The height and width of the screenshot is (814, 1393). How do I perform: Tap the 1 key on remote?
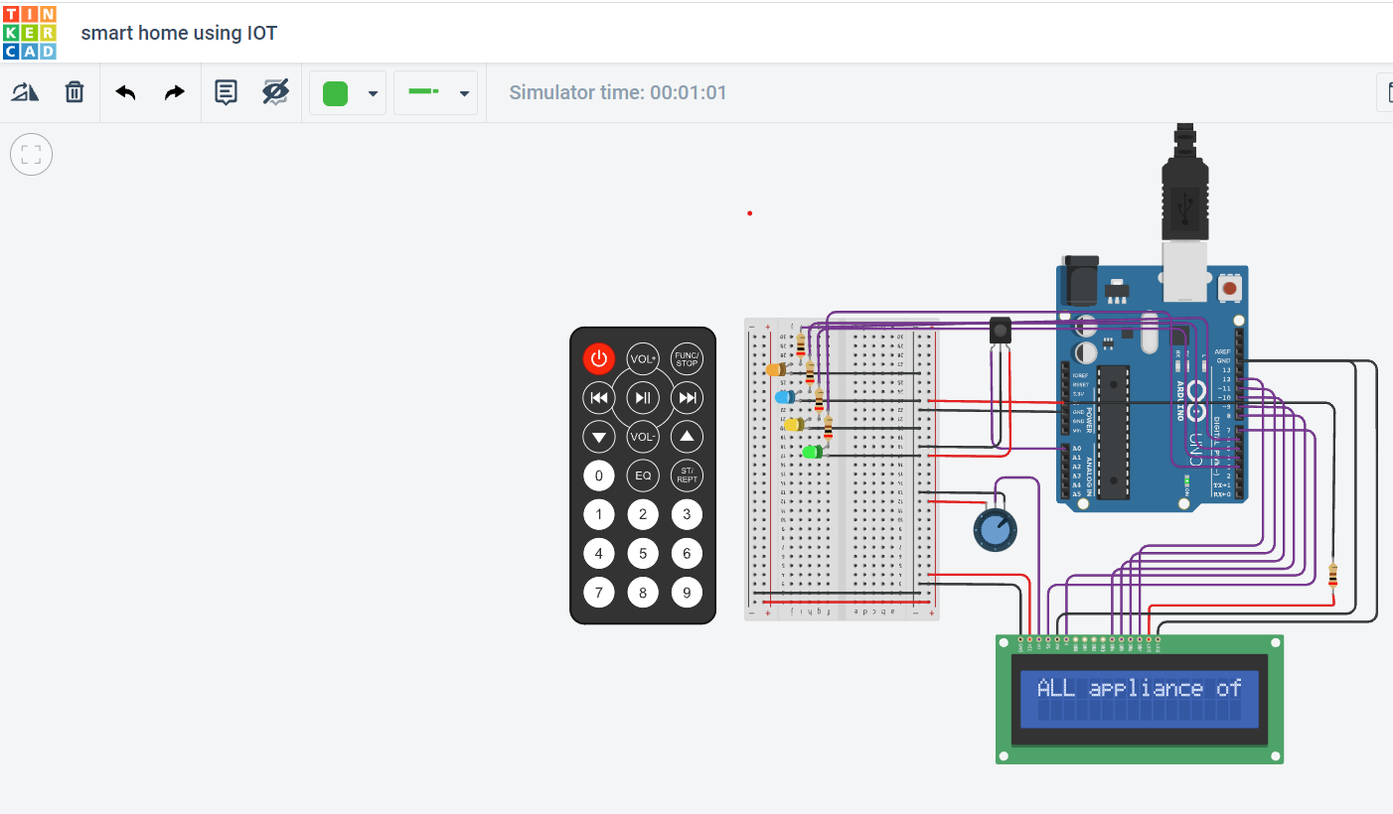coord(598,514)
